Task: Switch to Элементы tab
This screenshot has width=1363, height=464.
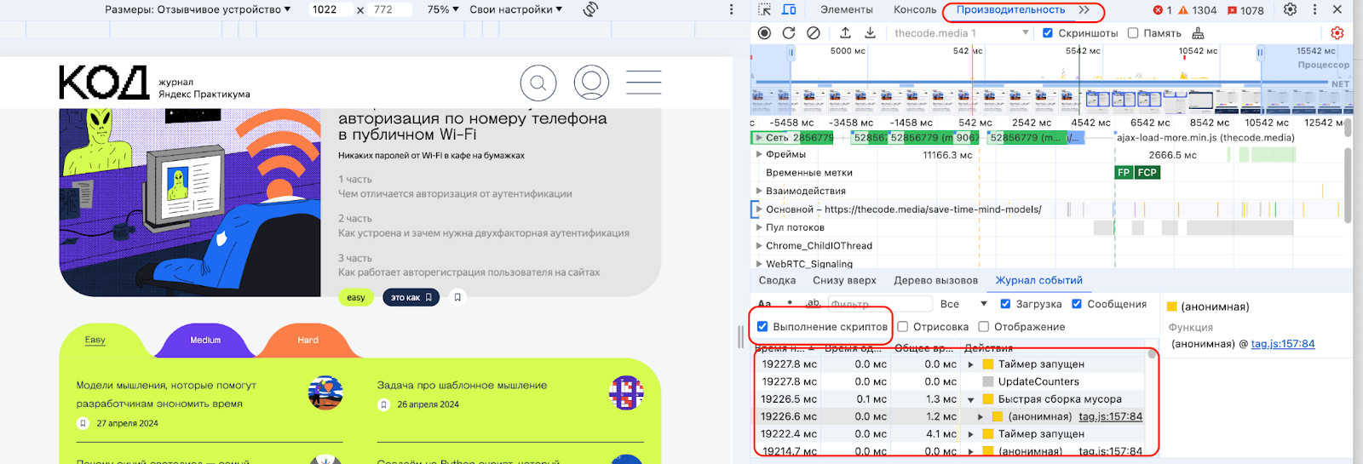Action: coord(847,9)
